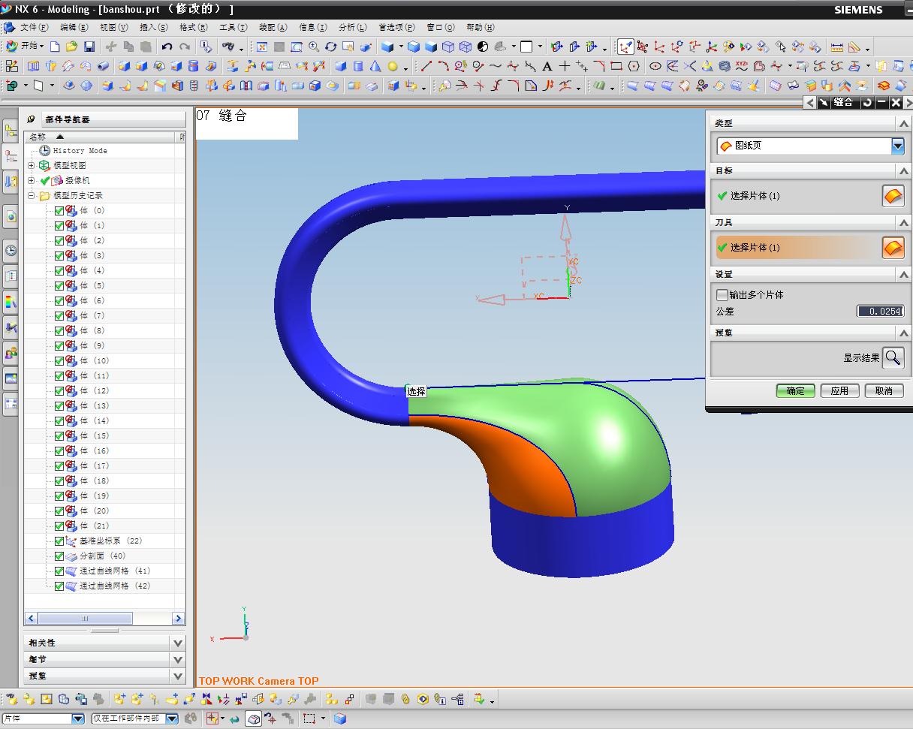Click the Text 'A' curve tool
This screenshot has height=729, width=913.
(547, 66)
